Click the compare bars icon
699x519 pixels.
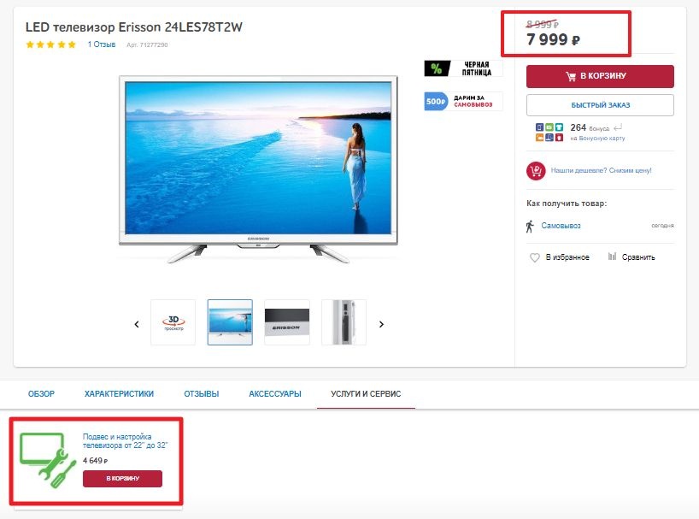612,257
